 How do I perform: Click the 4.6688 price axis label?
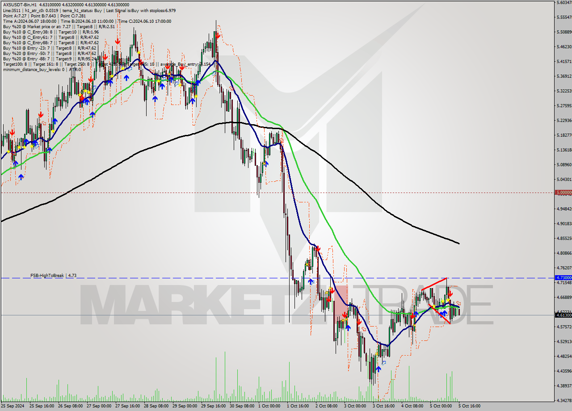(x=564, y=297)
